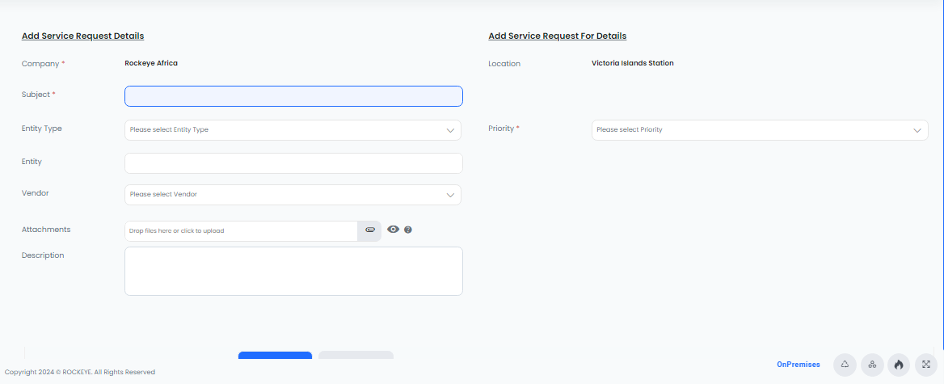
Task: Focus the Subject input field
Action: pos(294,96)
